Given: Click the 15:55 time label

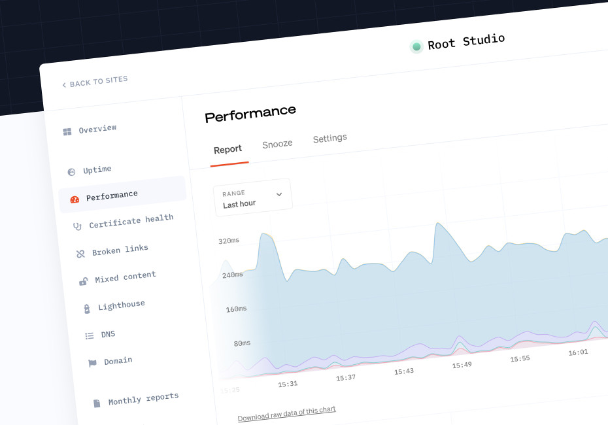Looking at the screenshot, I should tap(520, 359).
